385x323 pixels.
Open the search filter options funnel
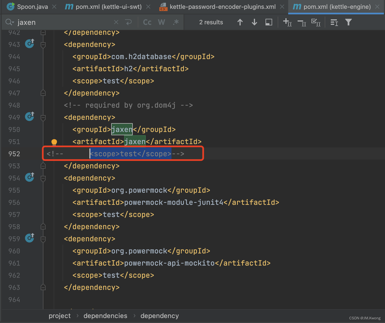(348, 22)
